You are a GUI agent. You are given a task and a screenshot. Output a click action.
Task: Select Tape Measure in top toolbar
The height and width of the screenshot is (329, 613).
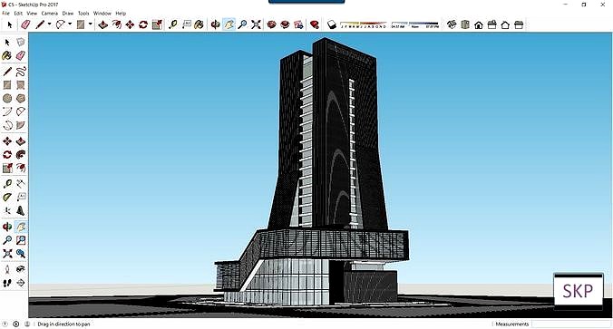(173, 24)
